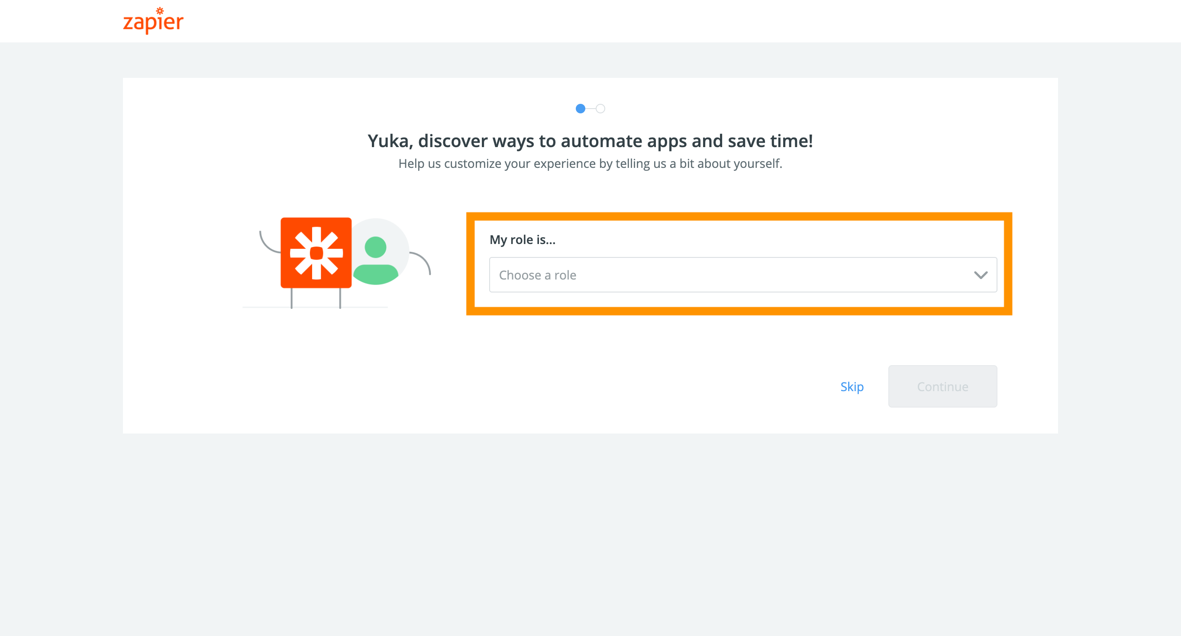1181x636 pixels.
Task: Click the orange Zapier asterisk square illustration
Action: tap(316, 253)
